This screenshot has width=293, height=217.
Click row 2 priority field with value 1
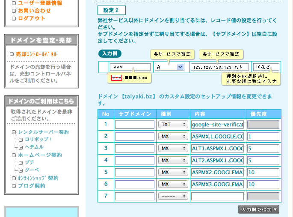click(x=263, y=136)
